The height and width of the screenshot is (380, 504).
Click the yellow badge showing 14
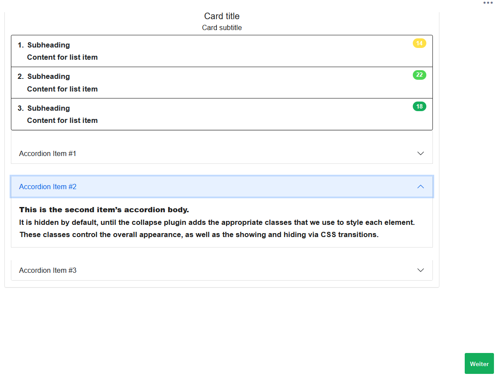[419, 43]
